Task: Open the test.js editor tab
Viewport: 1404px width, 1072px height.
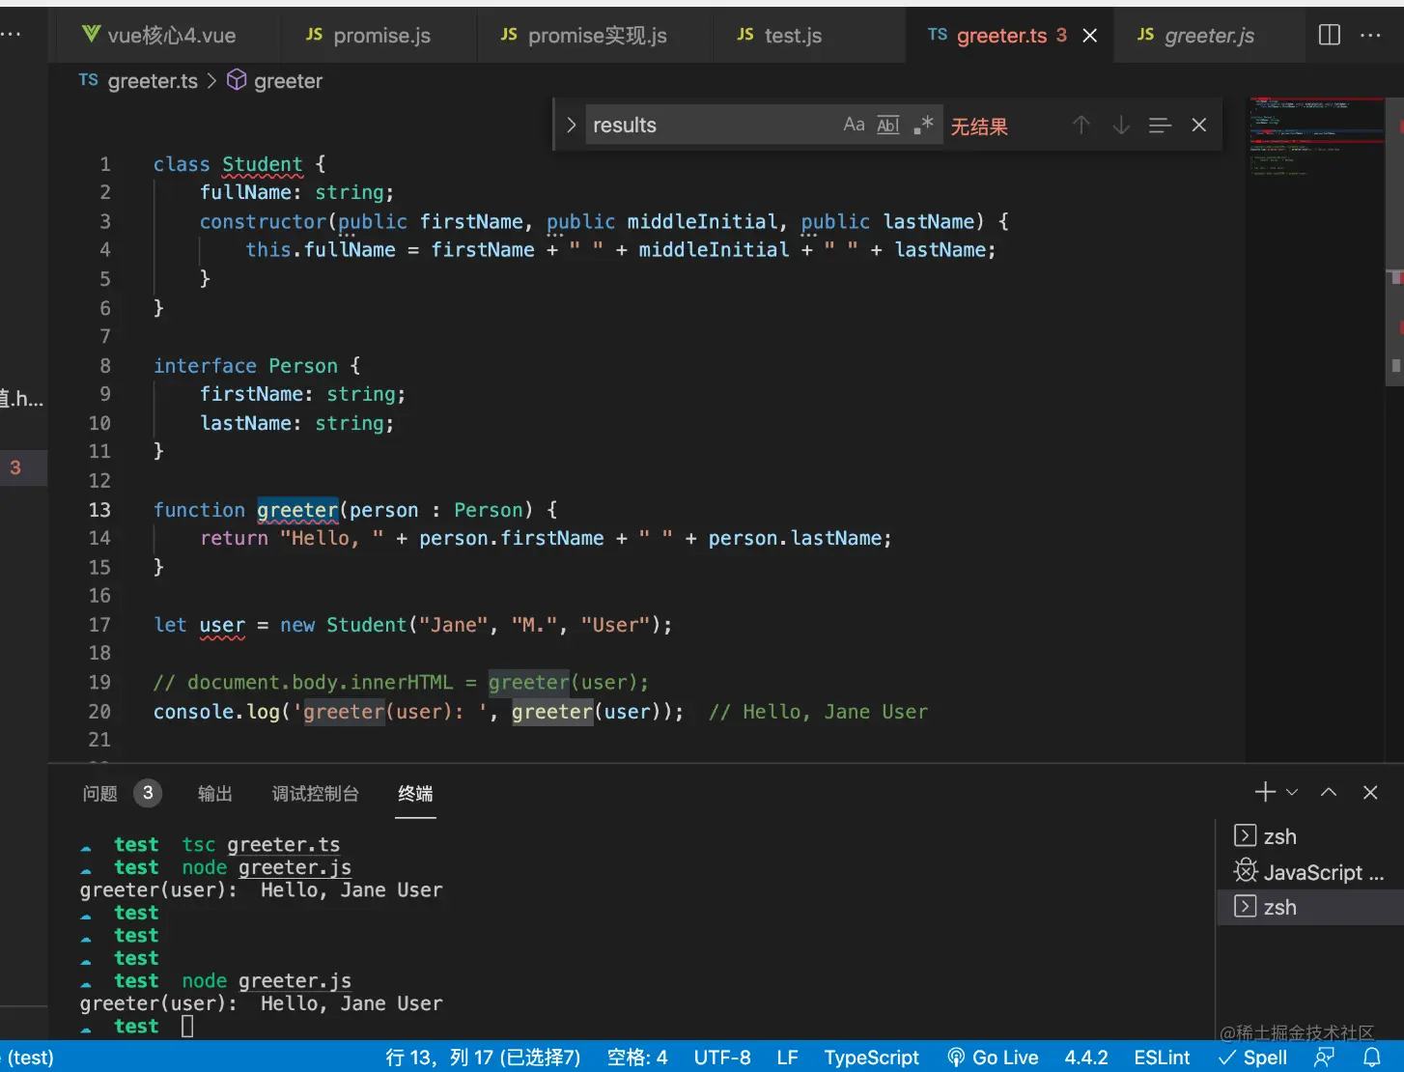Action: (x=780, y=36)
